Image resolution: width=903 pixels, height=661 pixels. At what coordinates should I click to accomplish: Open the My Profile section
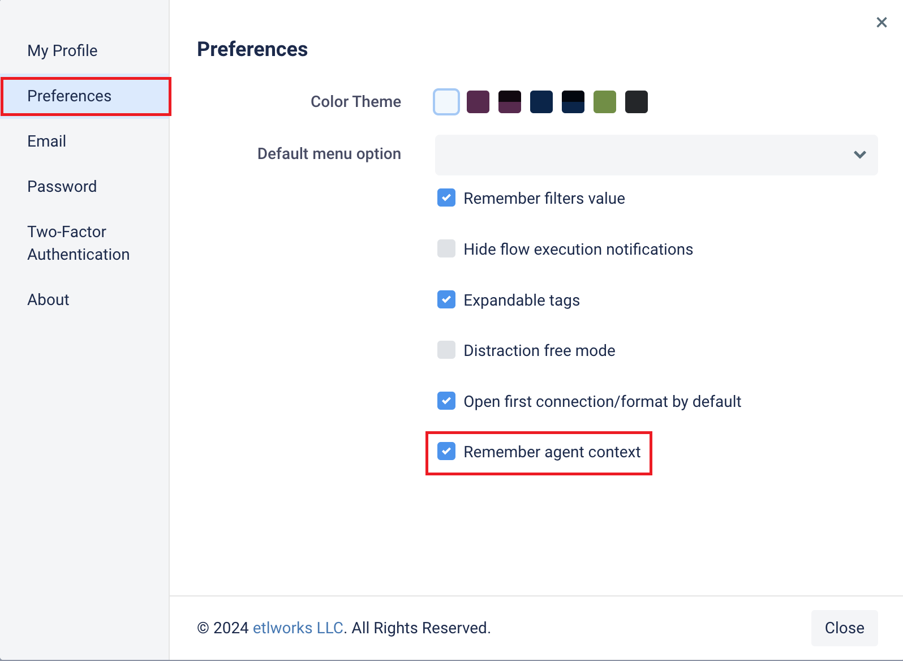(62, 50)
